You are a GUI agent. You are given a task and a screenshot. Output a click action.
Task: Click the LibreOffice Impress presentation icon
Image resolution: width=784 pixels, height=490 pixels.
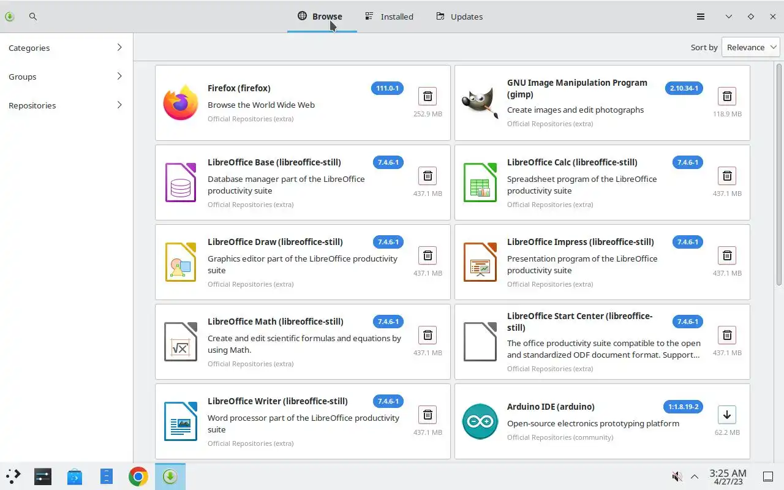[x=480, y=262]
